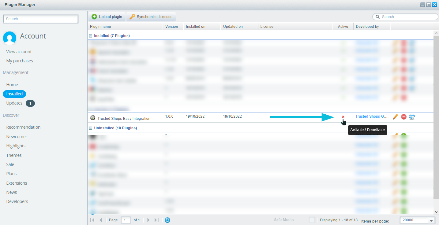439x225 pixels.
Task: Click version 1.0.0 cell
Action: [169, 116]
